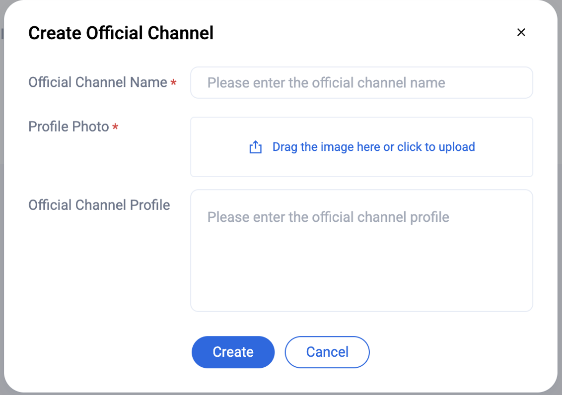Click the Official Channel Profile label

coord(99,205)
